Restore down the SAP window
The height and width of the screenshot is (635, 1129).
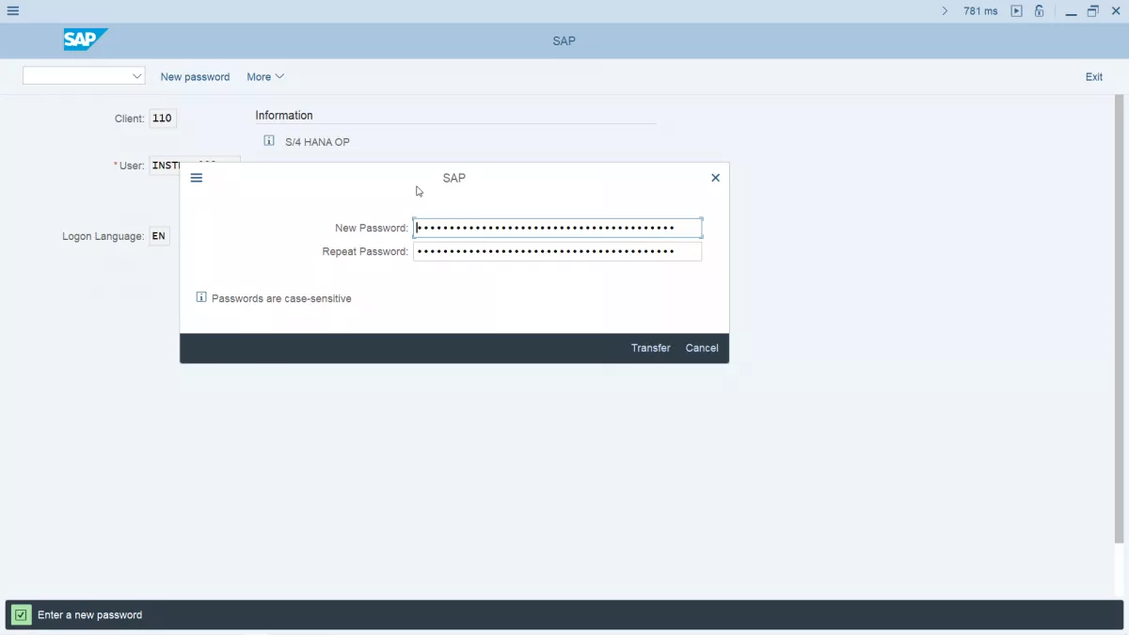coord(1093,11)
